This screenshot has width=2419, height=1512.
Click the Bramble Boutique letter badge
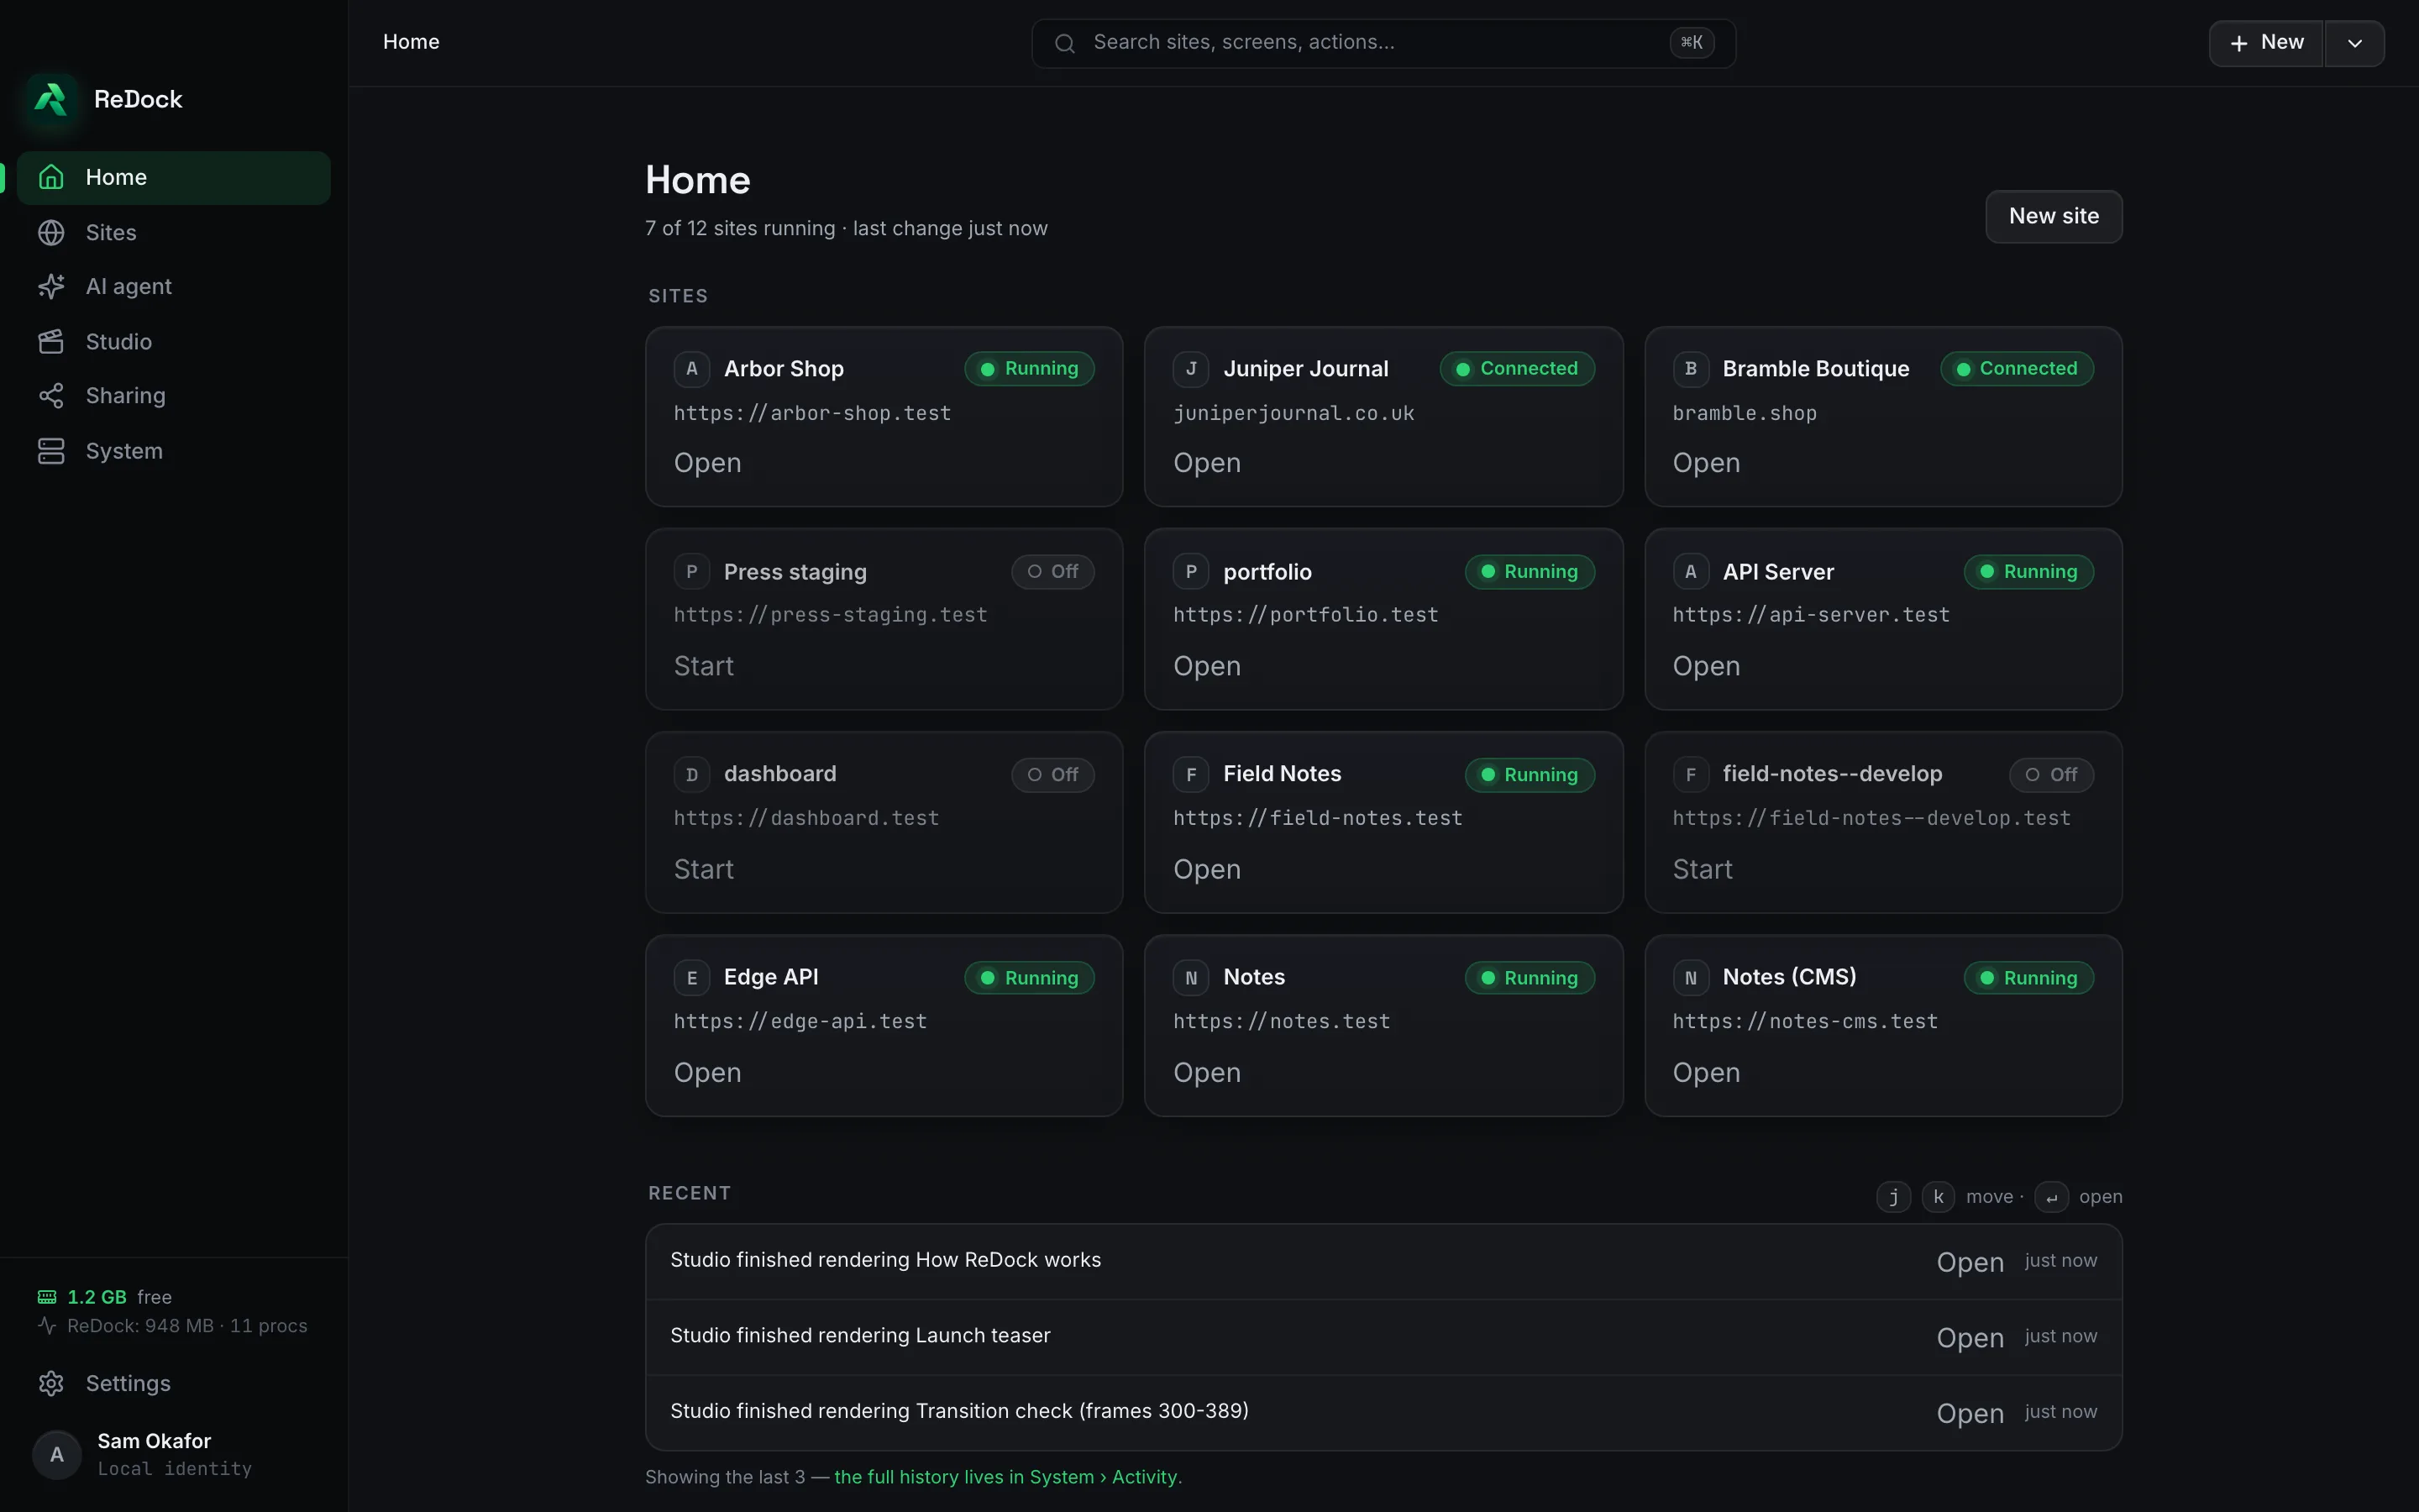(1690, 369)
